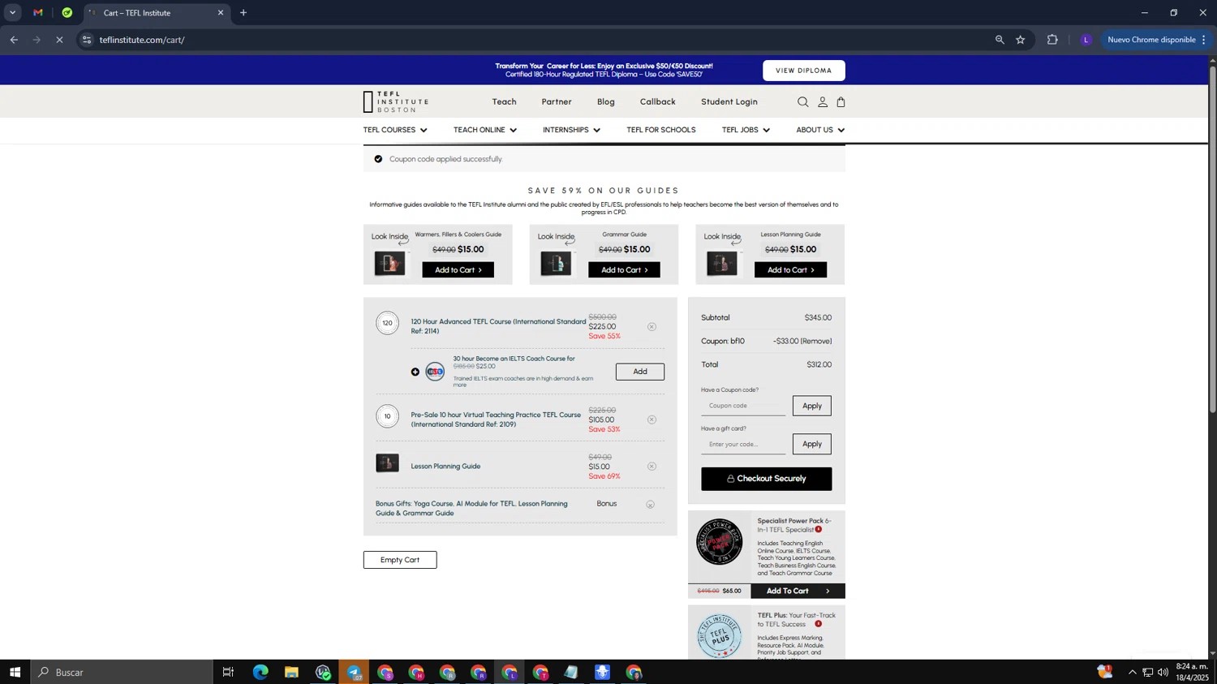Screen dimensions: 1217x684
Task: Click the plus icon beside IELTS Coach Course
Action: pos(415,372)
